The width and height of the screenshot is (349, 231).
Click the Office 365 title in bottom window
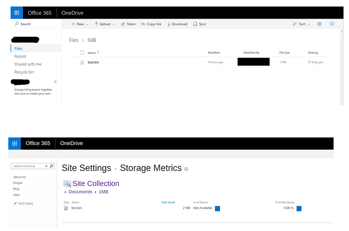(38, 144)
